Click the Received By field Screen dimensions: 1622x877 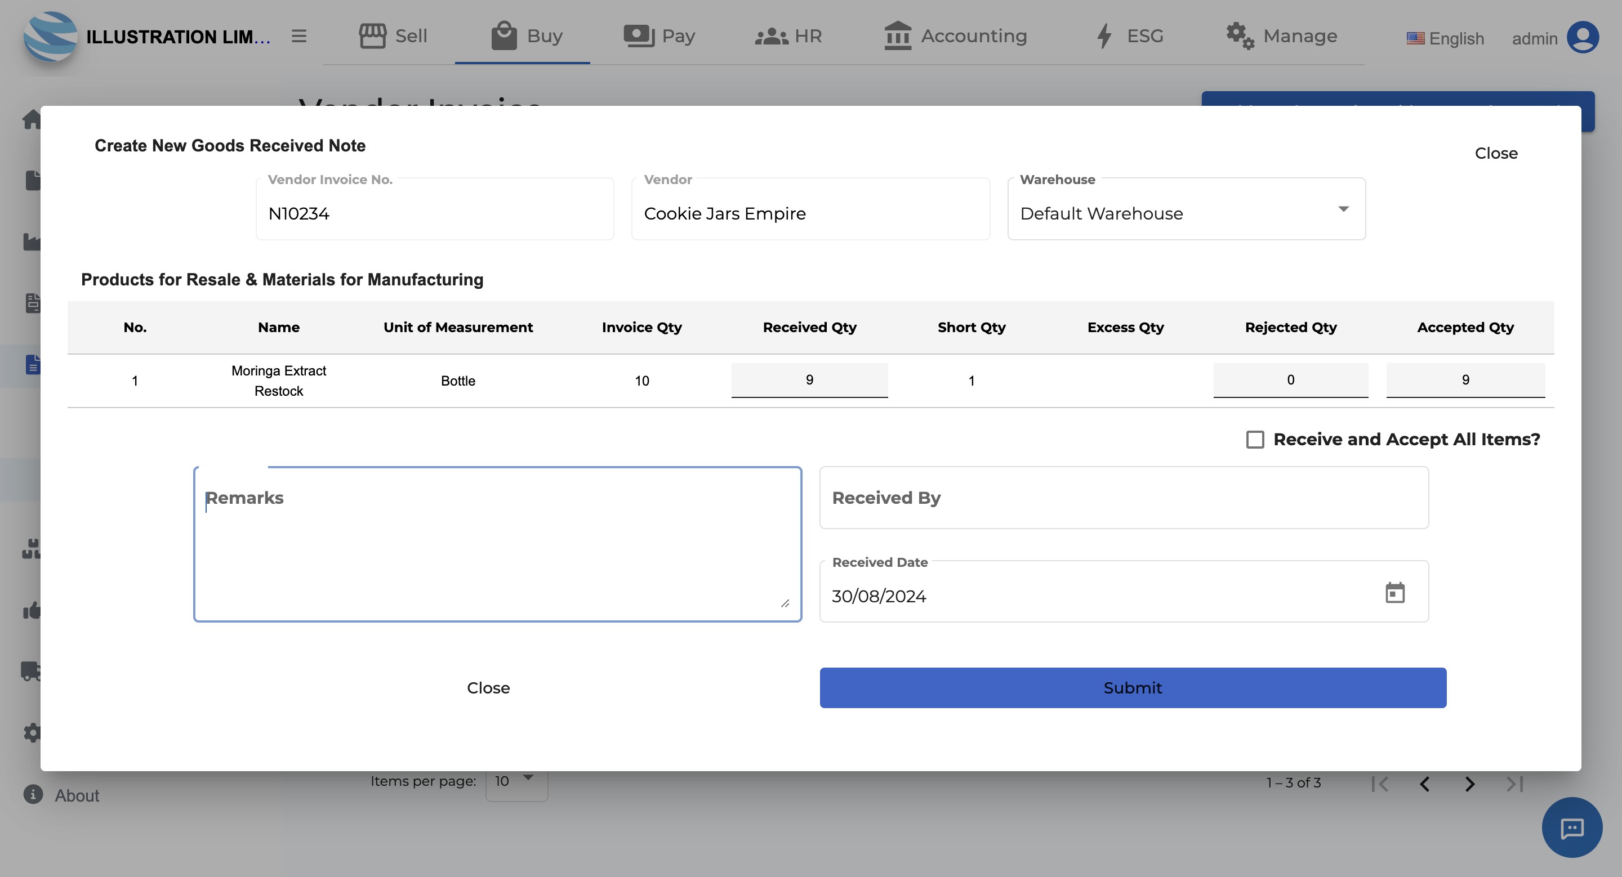tap(1124, 498)
